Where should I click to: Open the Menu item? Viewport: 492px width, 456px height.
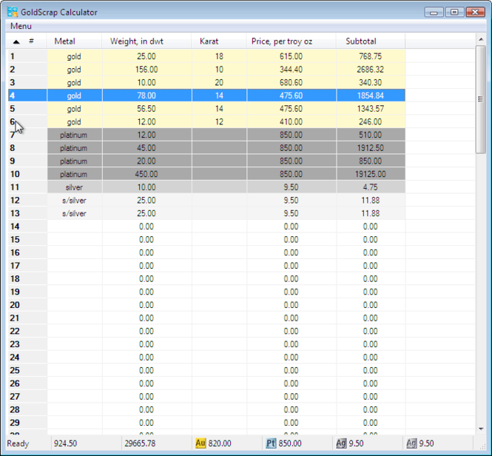pyautogui.click(x=21, y=26)
